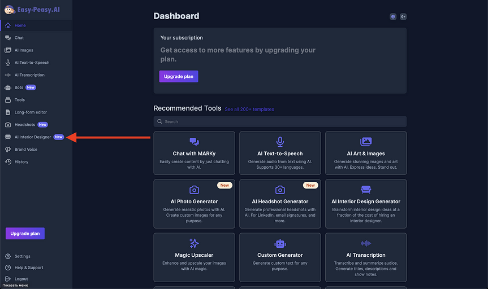The image size is (488, 289).
Task: Select Long-form editor in sidebar
Action: (x=31, y=112)
